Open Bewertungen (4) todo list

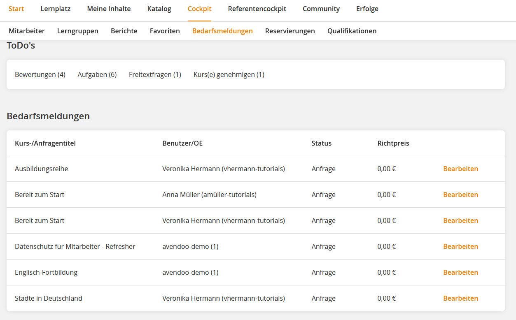coord(40,74)
